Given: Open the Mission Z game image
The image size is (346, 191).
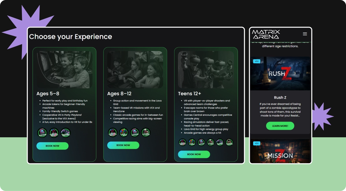Looking at the screenshot, I should click(280, 151).
